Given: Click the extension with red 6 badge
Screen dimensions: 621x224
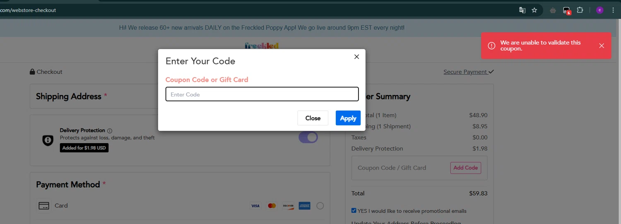Looking at the screenshot, I should point(567,10).
